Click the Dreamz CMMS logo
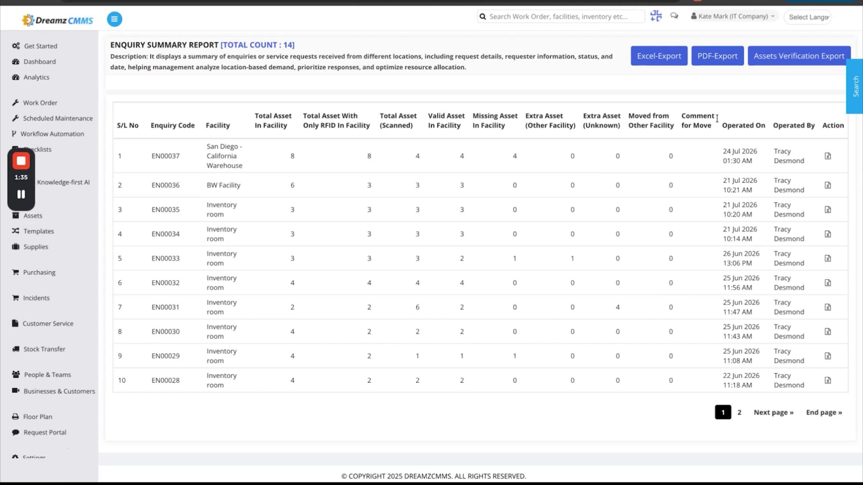Image resolution: width=863 pixels, height=485 pixels. click(x=58, y=20)
